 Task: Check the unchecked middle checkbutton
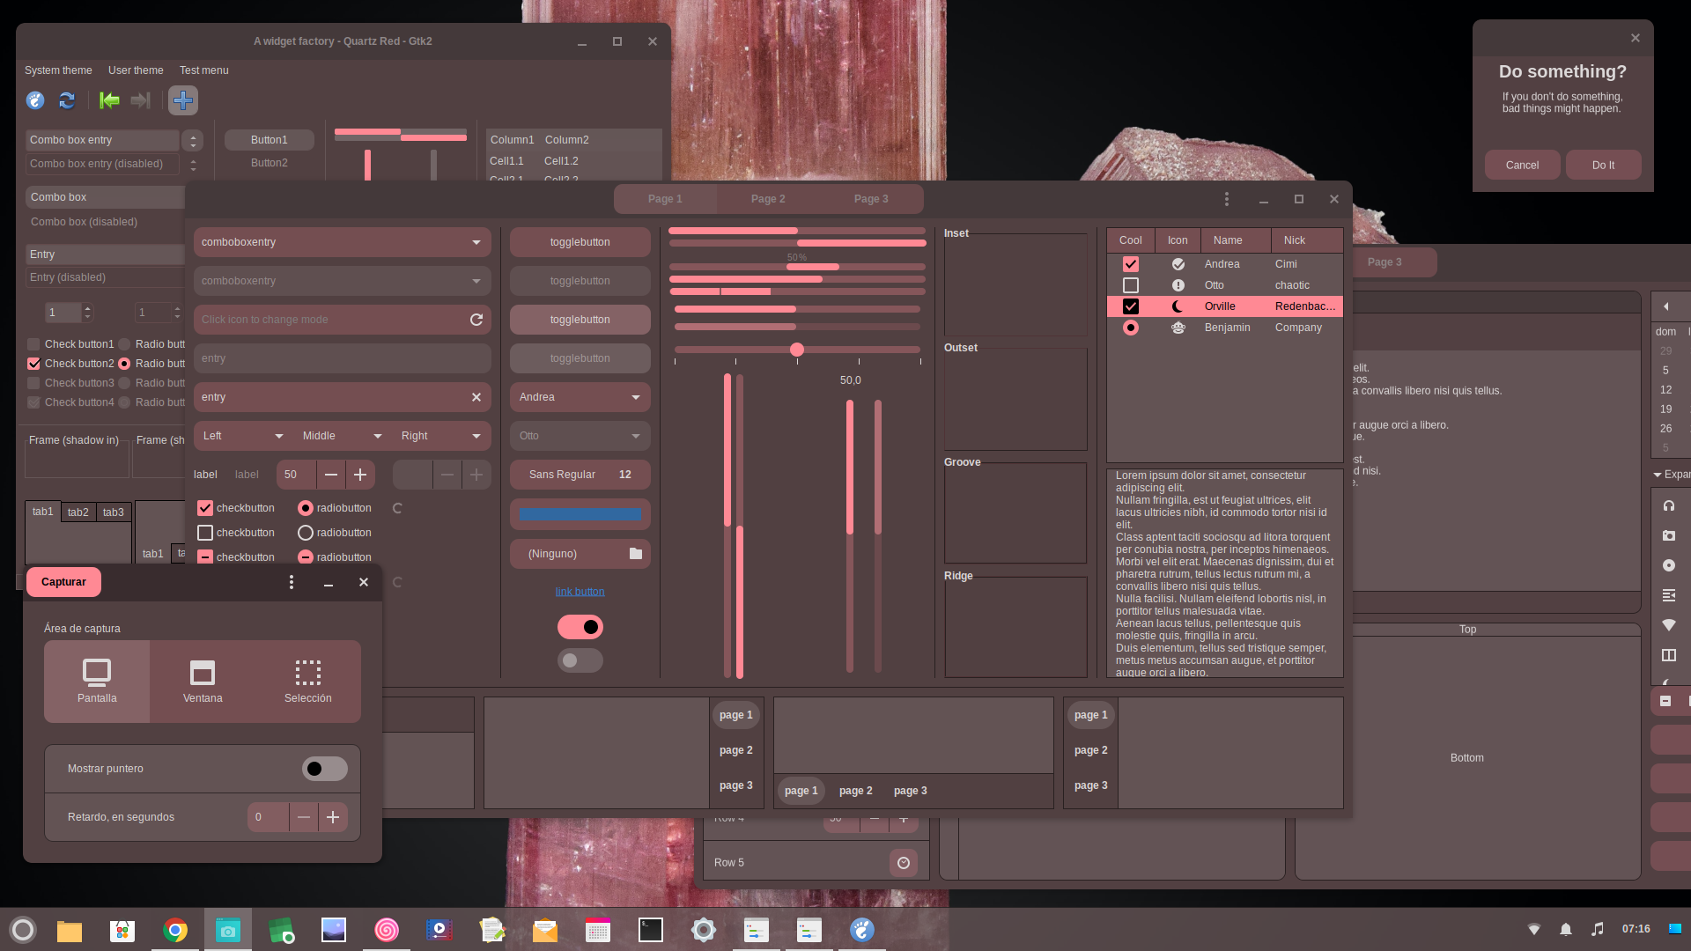pyautogui.click(x=205, y=533)
